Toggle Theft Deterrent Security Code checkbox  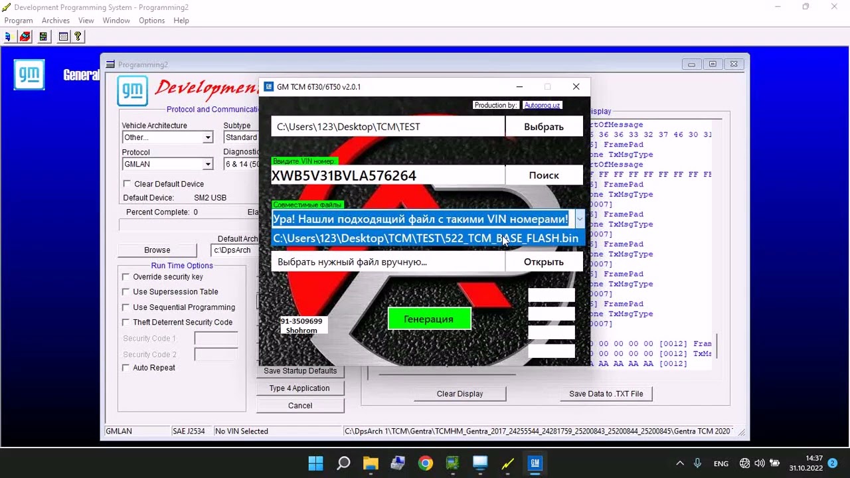[x=126, y=322]
